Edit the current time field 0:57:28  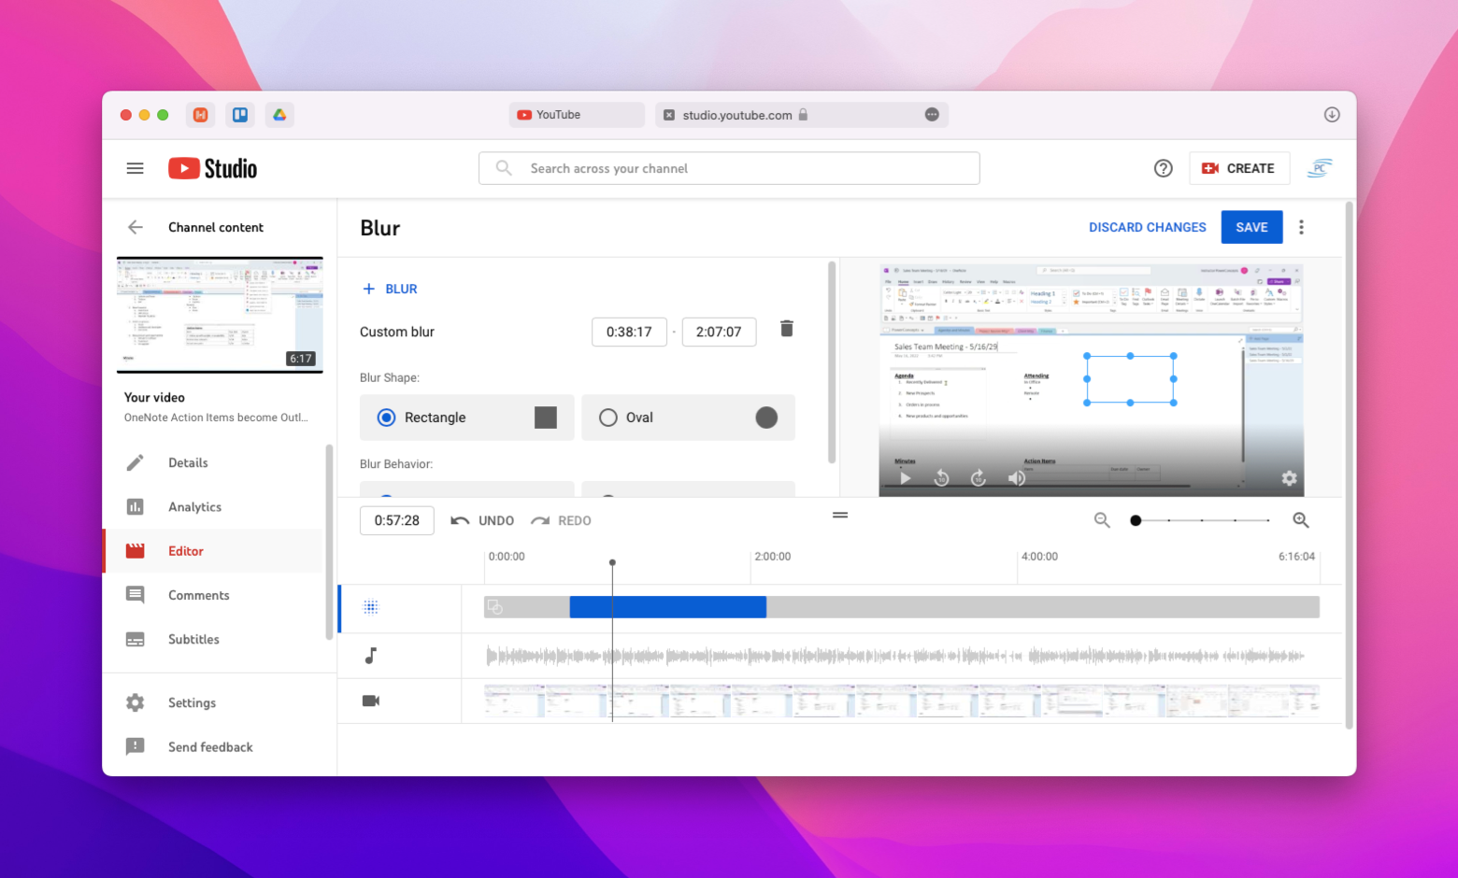point(397,520)
